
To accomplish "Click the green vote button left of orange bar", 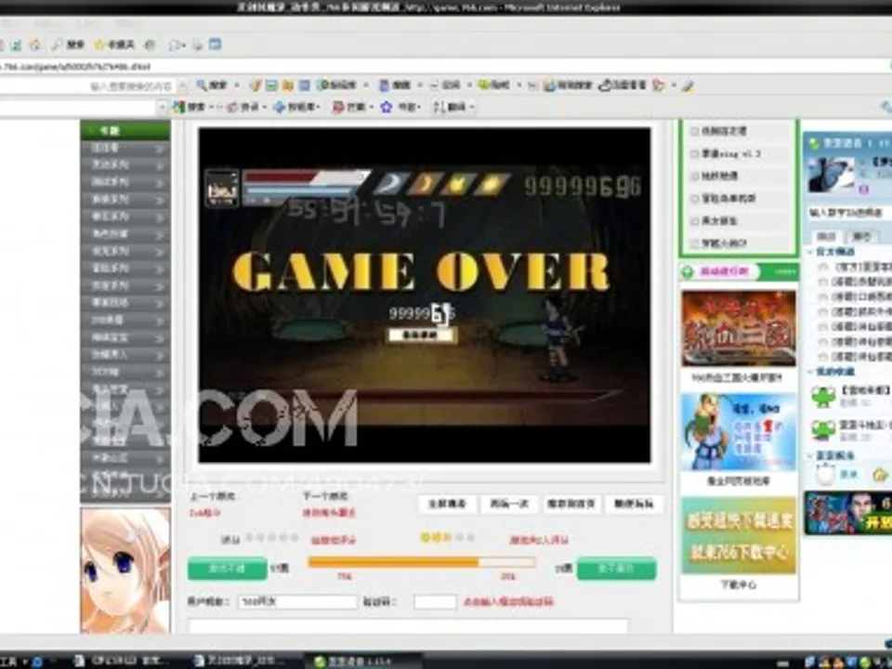I will [x=228, y=568].
